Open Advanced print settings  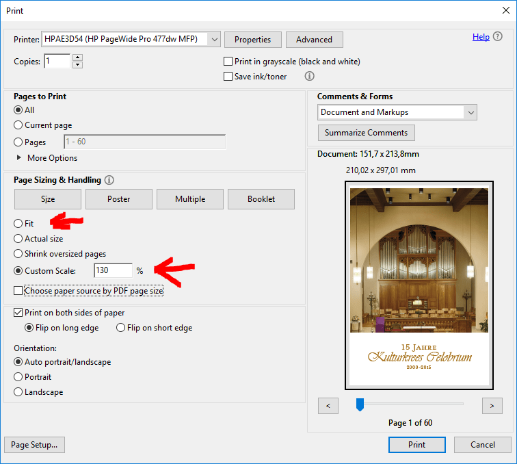(314, 40)
